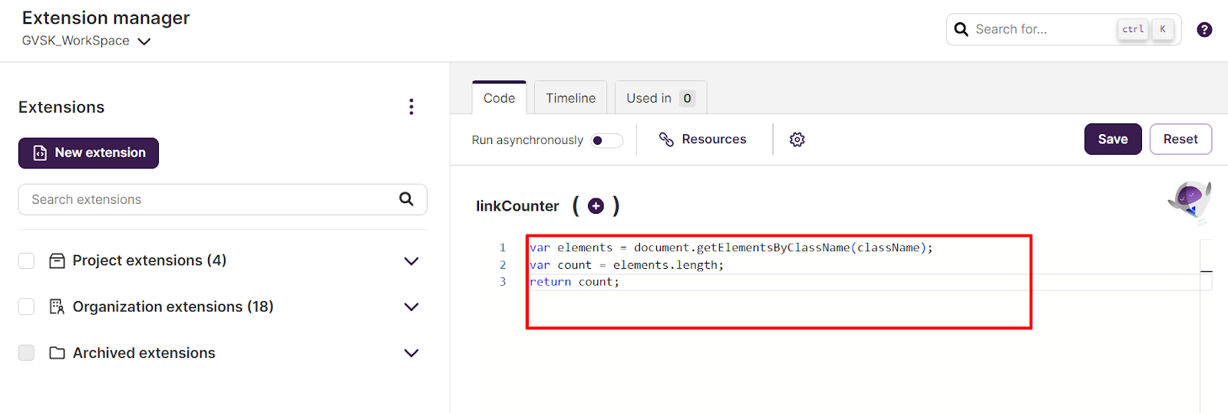Open the Extensions three-dot options menu

411,107
